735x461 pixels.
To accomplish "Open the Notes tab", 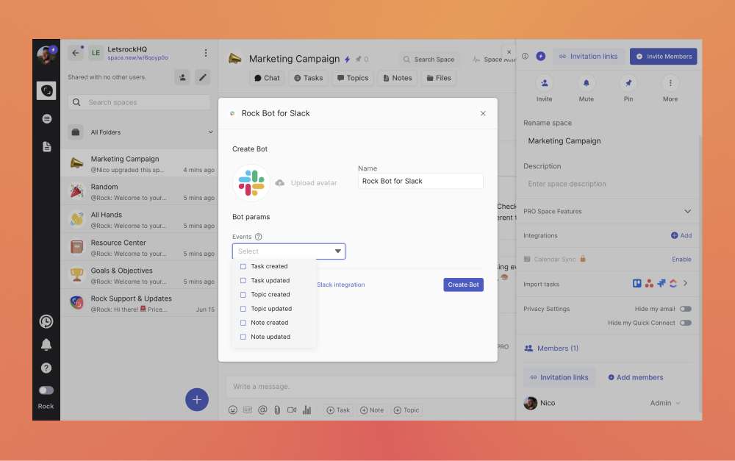I will point(396,78).
